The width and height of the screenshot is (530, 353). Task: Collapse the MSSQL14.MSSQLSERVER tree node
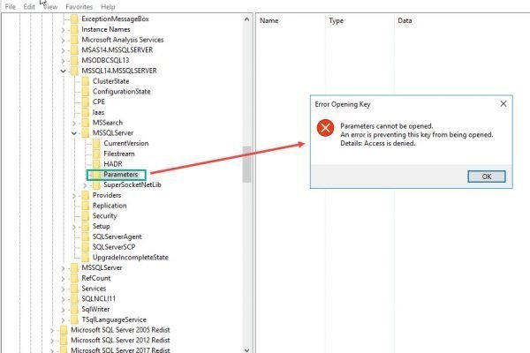[63, 71]
